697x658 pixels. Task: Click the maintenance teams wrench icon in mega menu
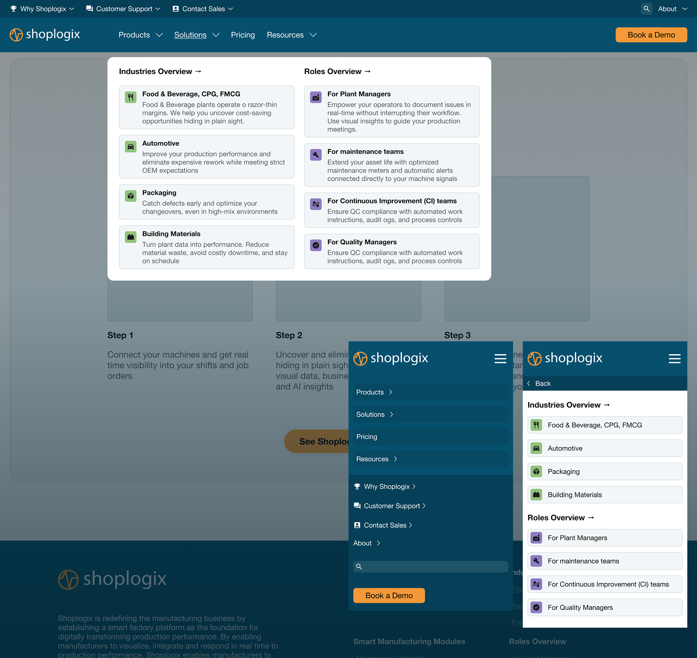pyautogui.click(x=316, y=155)
